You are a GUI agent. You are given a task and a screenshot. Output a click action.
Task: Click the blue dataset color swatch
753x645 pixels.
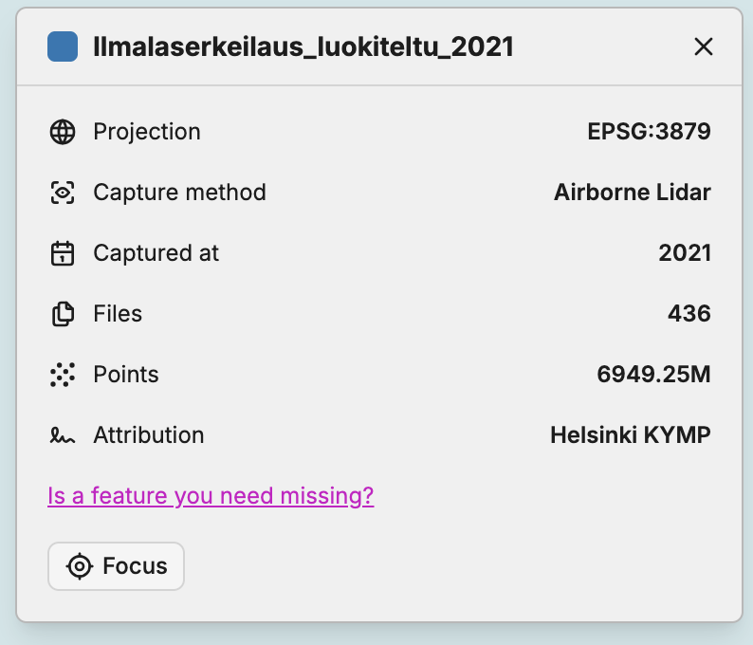[63, 46]
